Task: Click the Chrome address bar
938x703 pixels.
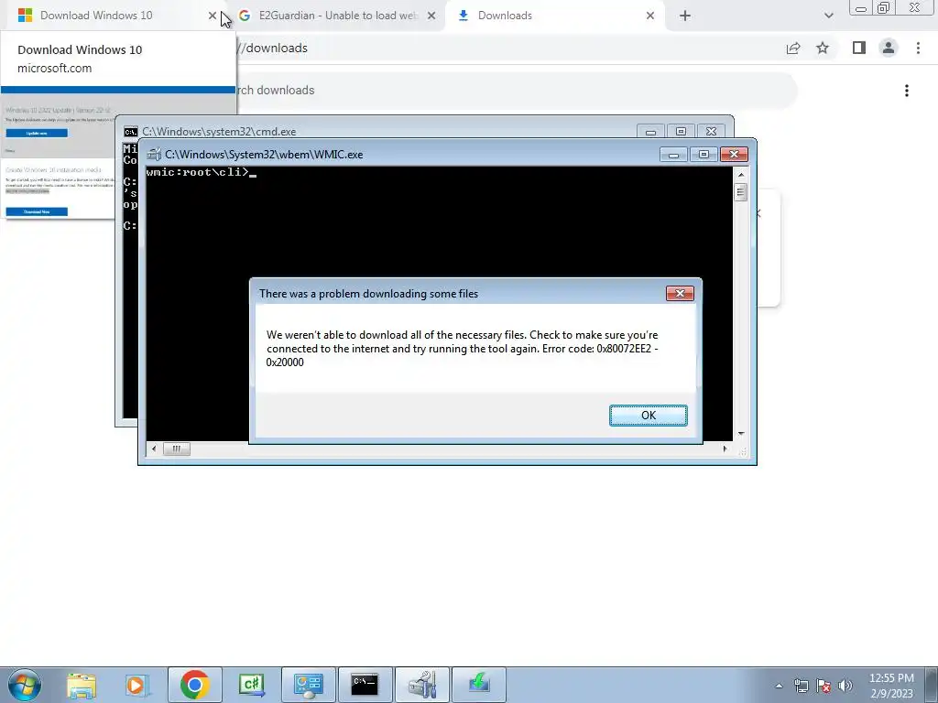Action: point(508,48)
